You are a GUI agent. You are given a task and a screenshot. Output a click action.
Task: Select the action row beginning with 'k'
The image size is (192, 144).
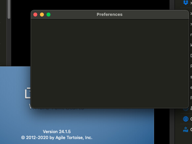191,45
